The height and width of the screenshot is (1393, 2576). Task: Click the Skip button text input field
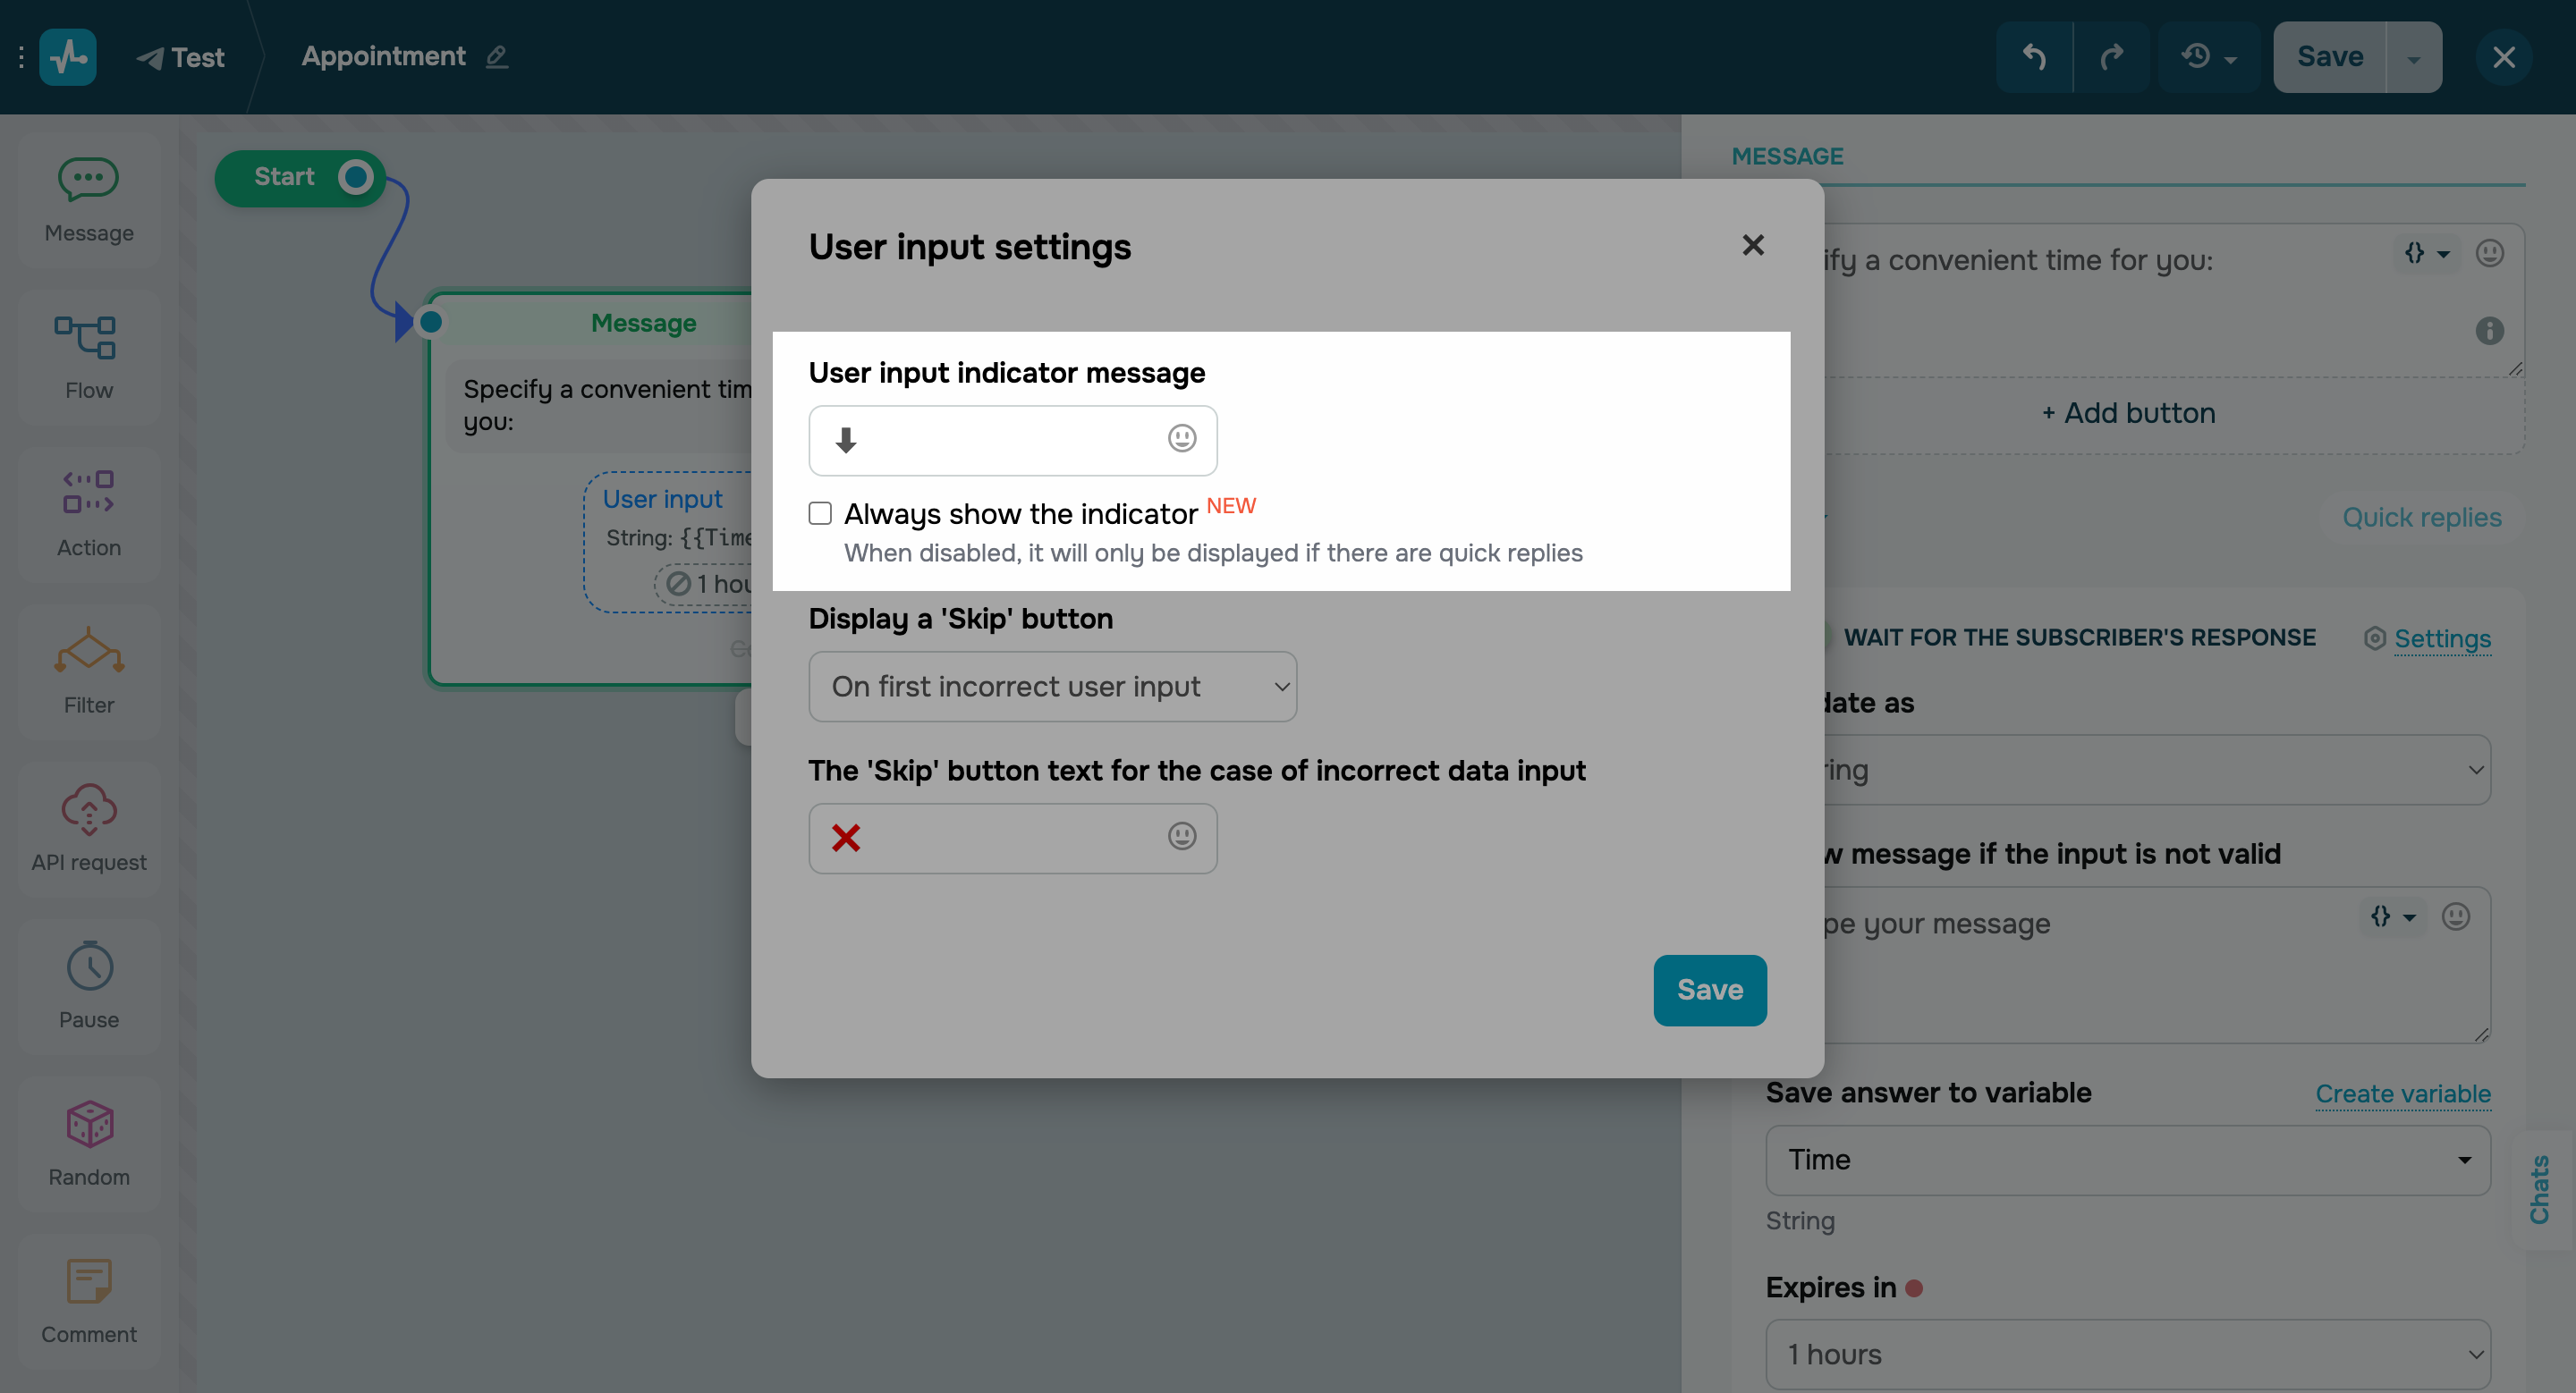[1000, 839]
